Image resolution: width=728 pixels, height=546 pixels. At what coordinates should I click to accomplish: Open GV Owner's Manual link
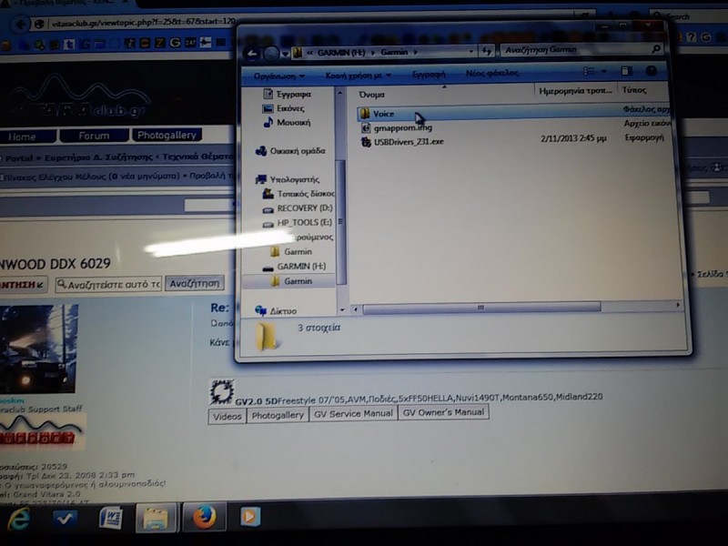tap(443, 412)
